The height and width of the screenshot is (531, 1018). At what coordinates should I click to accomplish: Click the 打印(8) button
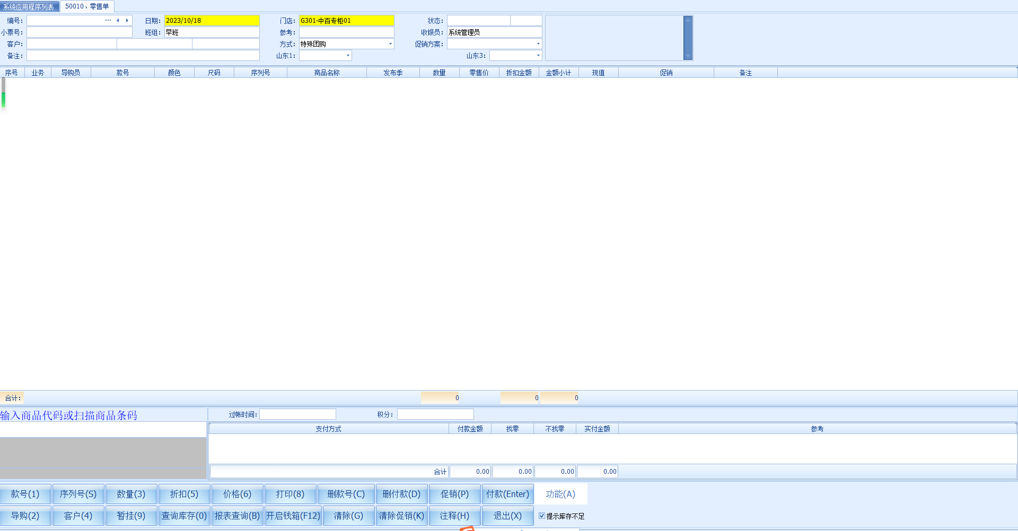click(291, 494)
